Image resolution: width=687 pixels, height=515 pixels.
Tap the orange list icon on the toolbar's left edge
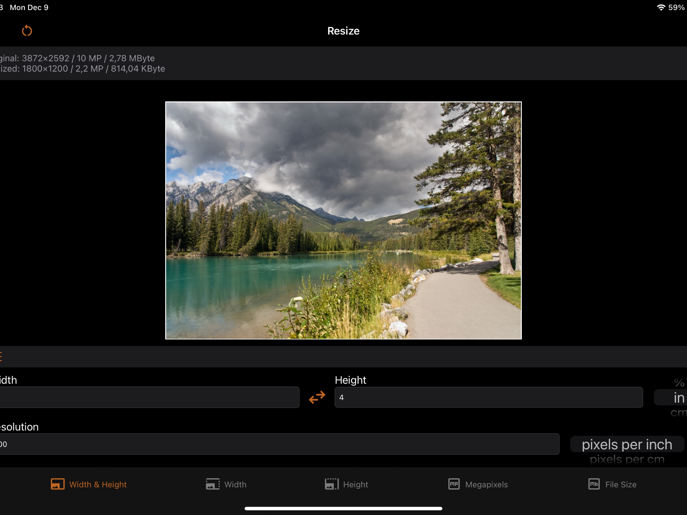(x=1, y=356)
